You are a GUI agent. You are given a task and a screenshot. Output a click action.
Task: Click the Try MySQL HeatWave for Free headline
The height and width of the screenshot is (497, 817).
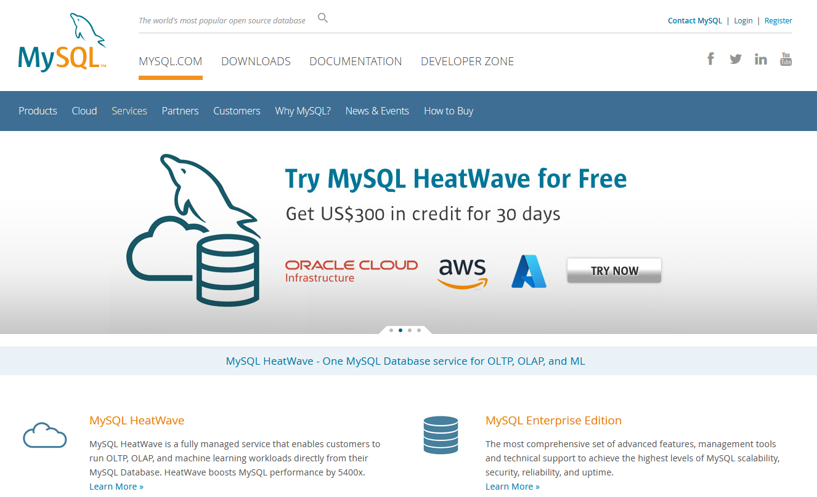pyautogui.click(x=456, y=178)
